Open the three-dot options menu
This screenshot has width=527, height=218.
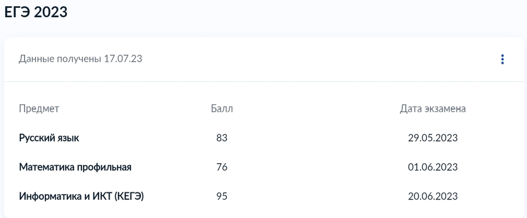coord(503,59)
